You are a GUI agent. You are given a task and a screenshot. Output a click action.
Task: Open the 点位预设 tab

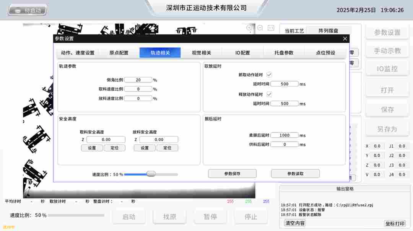pyautogui.click(x=325, y=53)
